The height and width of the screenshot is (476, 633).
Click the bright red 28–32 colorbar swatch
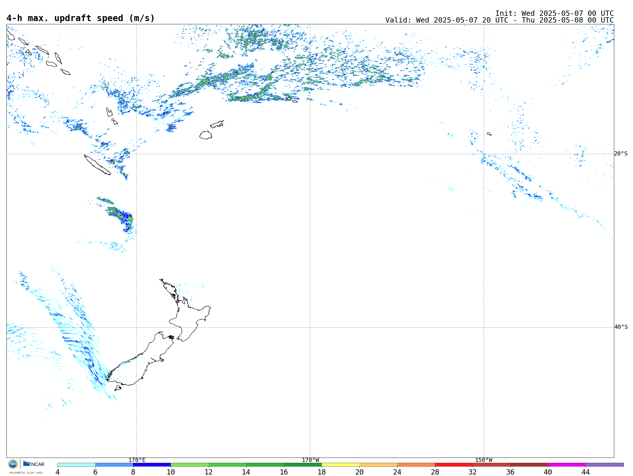pyautogui.click(x=454, y=465)
